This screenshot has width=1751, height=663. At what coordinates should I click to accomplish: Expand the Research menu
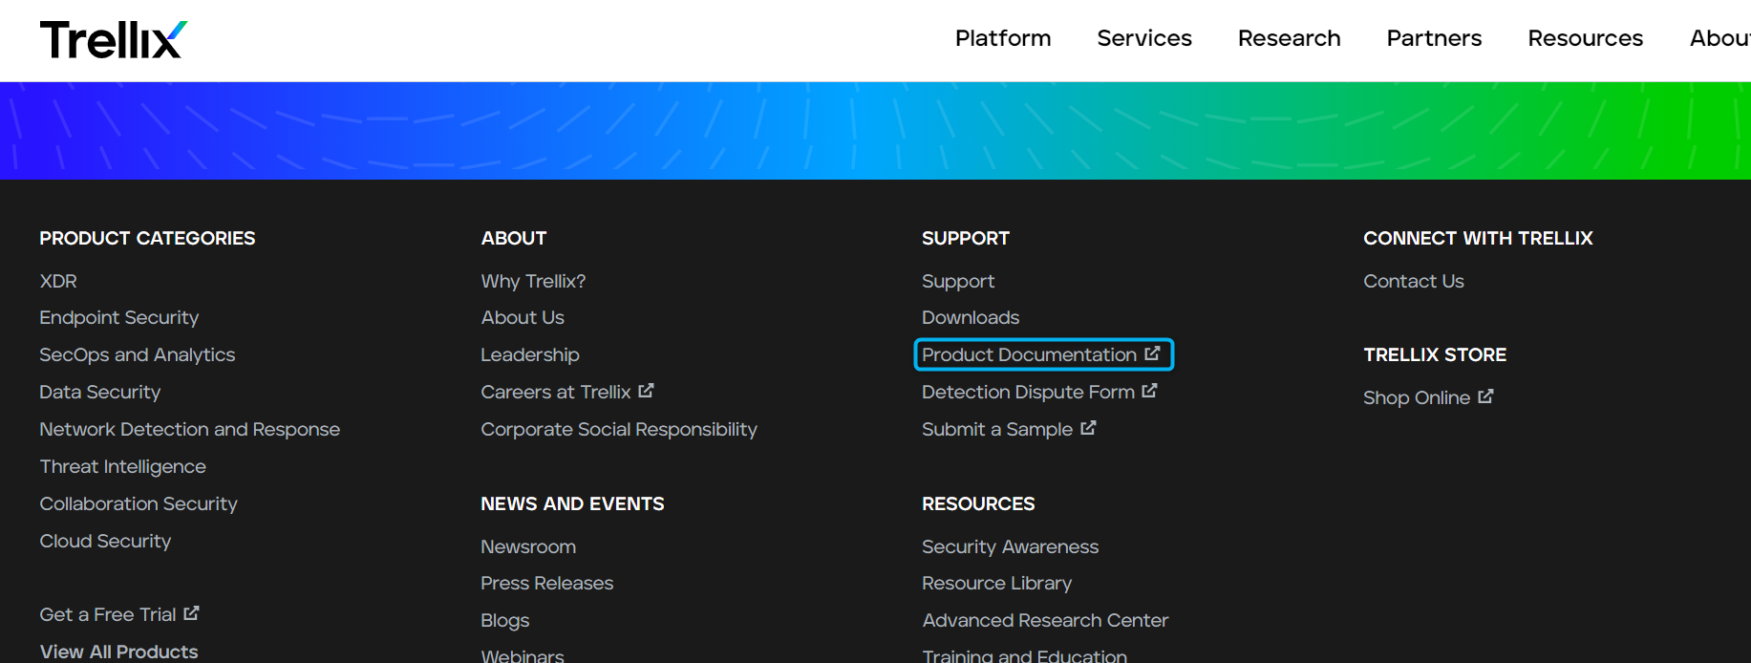[x=1289, y=38]
